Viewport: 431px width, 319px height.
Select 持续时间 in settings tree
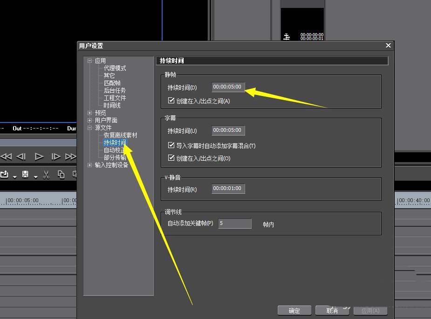[x=115, y=143]
